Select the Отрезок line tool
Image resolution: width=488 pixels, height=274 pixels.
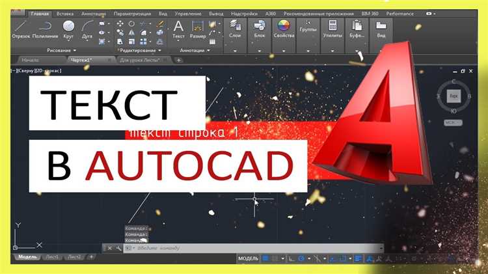point(21,29)
